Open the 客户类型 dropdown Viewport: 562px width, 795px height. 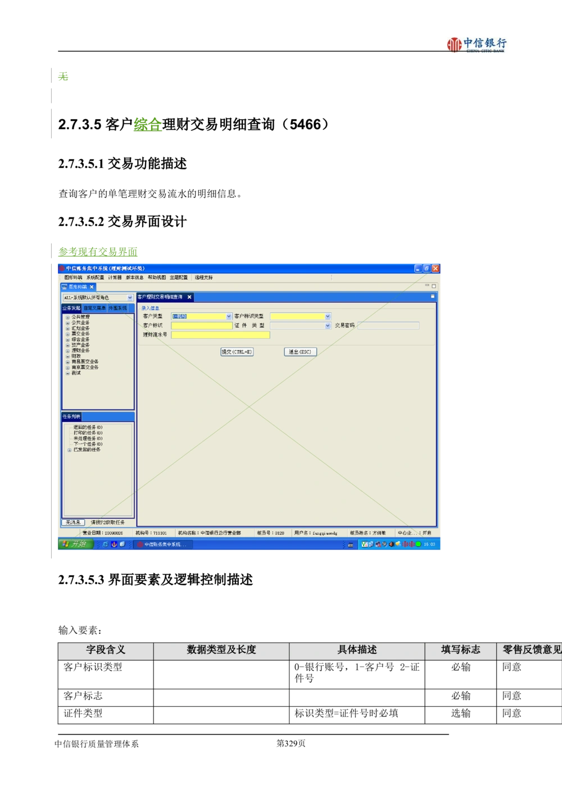tap(228, 316)
